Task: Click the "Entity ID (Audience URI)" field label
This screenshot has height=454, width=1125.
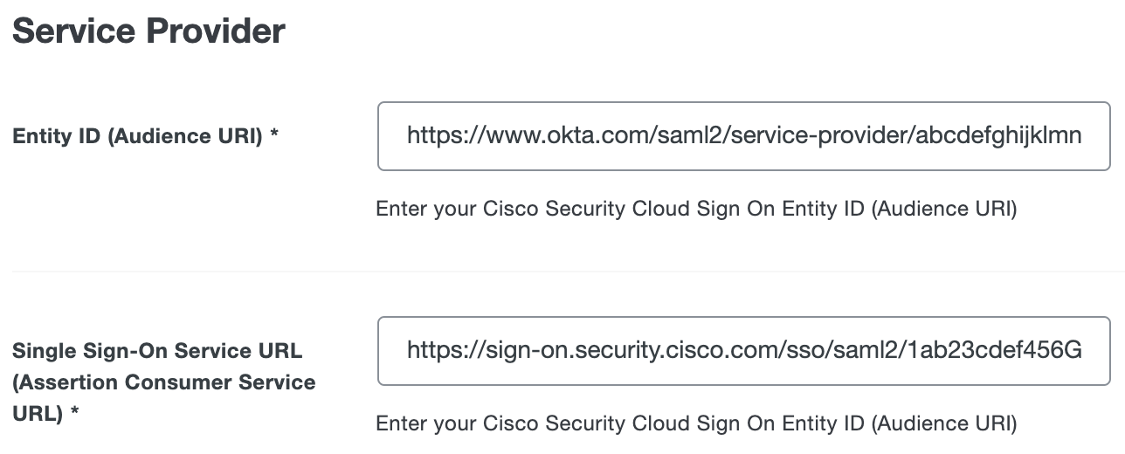Action: (x=136, y=136)
